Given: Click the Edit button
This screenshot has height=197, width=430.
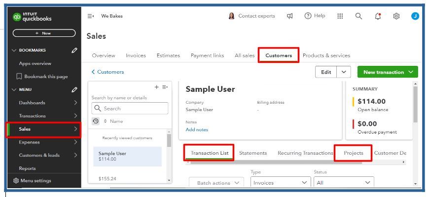Looking at the screenshot, I should (326, 72).
